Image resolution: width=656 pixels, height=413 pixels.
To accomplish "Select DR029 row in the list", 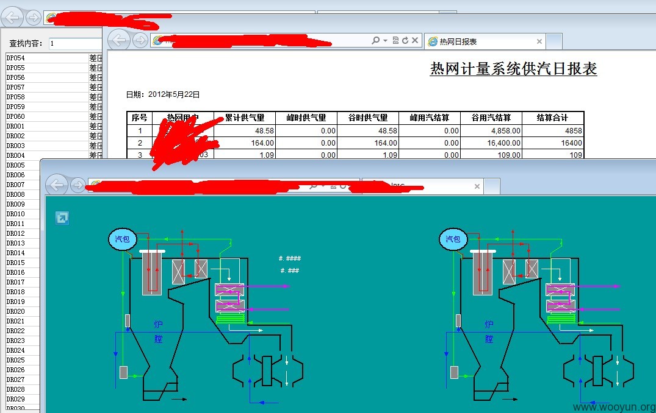I will point(23,399).
